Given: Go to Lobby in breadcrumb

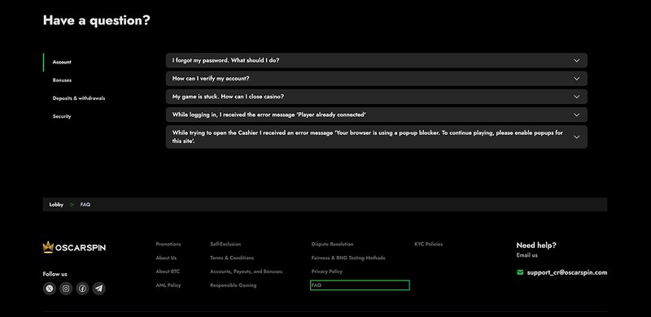Looking at the screenshot, I should (x=56, y=205).
